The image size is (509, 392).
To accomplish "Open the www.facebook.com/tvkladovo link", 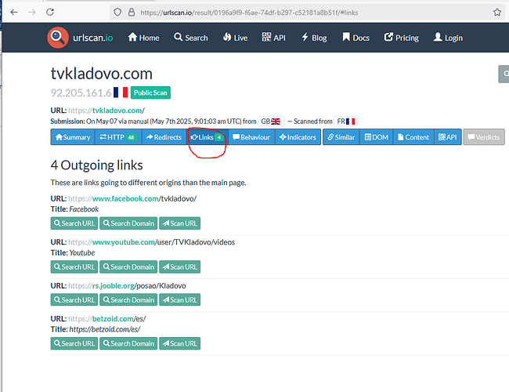I will (132, 198).
